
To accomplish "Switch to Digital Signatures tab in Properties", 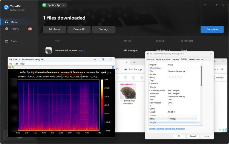I will pos(163,60).
